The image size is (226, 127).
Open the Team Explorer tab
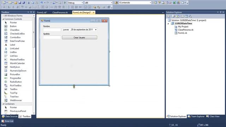pyautogui.click(x=196, y=116)
